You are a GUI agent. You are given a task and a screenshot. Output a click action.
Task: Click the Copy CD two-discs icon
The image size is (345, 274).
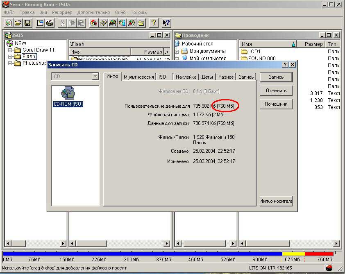pyautogui.click(x=103, y=23)
